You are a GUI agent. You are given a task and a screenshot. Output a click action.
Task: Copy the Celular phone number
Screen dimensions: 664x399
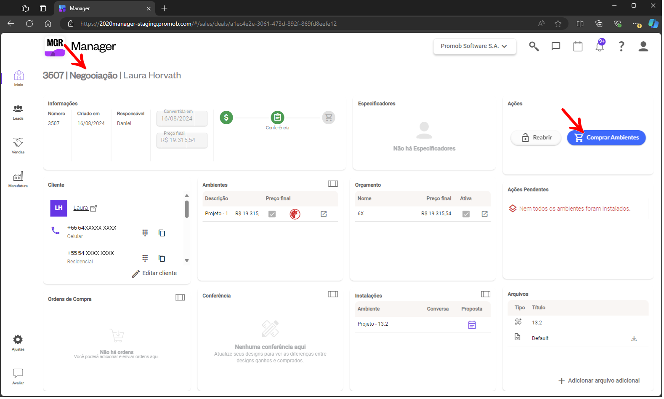click(x=162, y=233)
